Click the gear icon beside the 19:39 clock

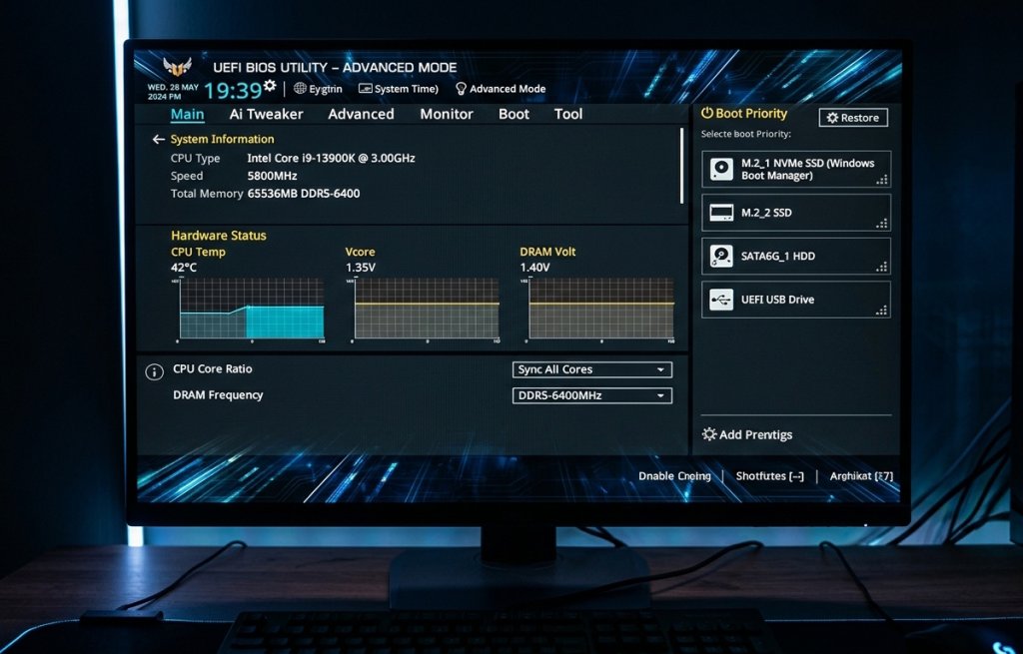(x=270, y=86)
